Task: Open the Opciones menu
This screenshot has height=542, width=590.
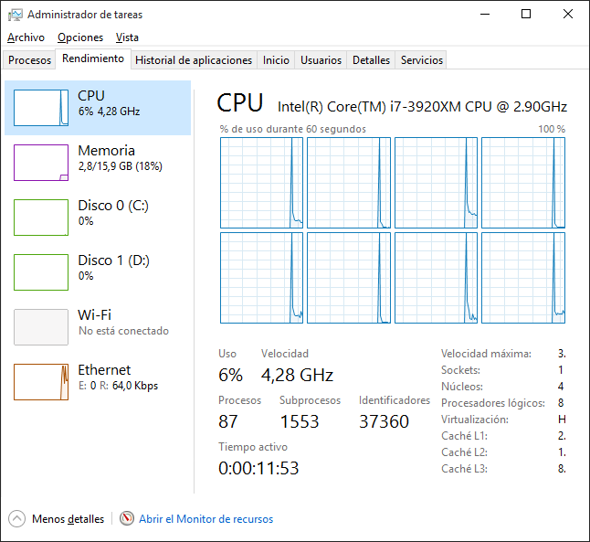Action: point(80,37)
